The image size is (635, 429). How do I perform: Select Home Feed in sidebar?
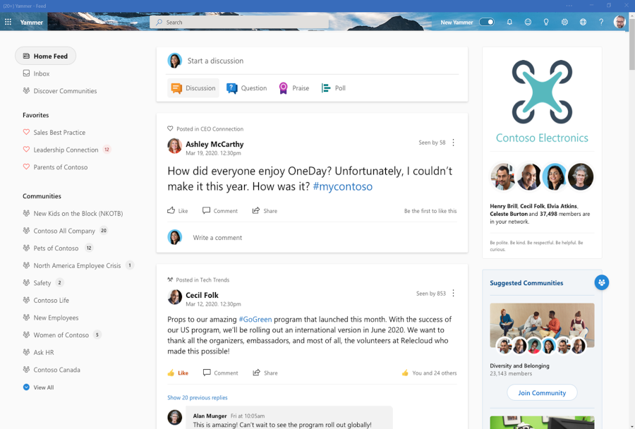(x=45, y=56)
